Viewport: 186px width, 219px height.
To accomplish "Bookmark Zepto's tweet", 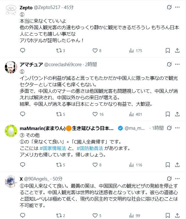I will (168, 51).
